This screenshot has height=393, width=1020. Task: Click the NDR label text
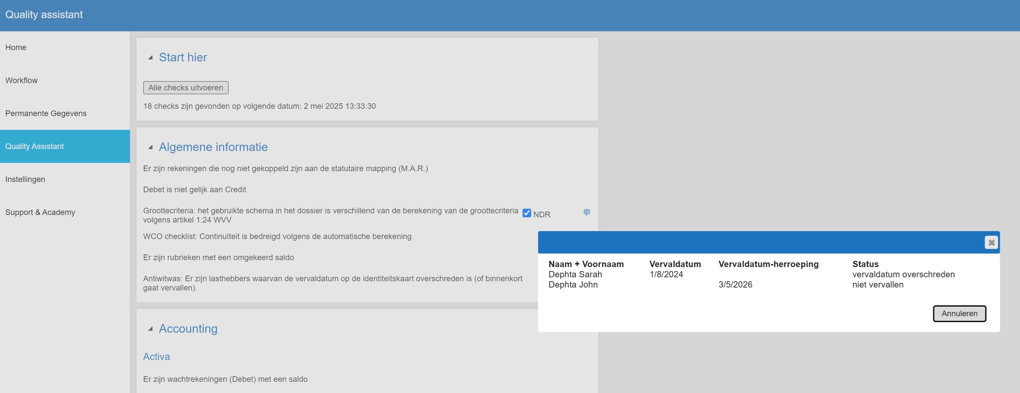[x=542, y=215]
